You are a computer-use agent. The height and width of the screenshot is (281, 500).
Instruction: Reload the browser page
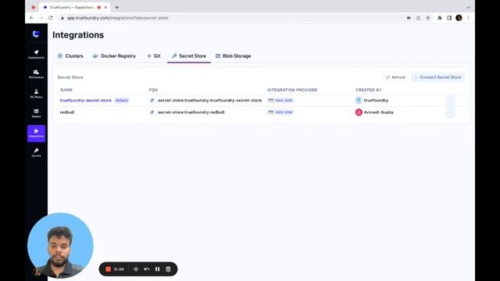click(51, 18)
